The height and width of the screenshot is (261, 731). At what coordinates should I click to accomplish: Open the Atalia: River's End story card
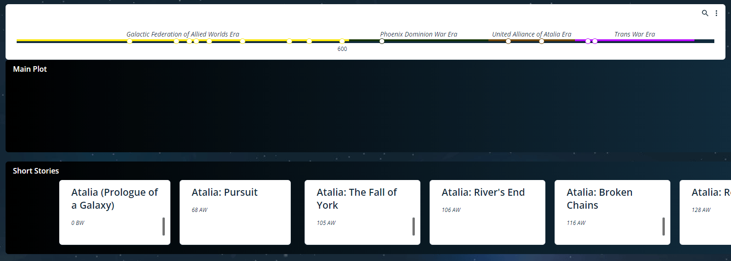[x=487, y=212]
